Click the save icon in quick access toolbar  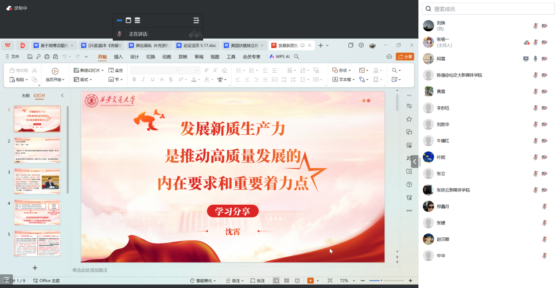click(30, 57)
